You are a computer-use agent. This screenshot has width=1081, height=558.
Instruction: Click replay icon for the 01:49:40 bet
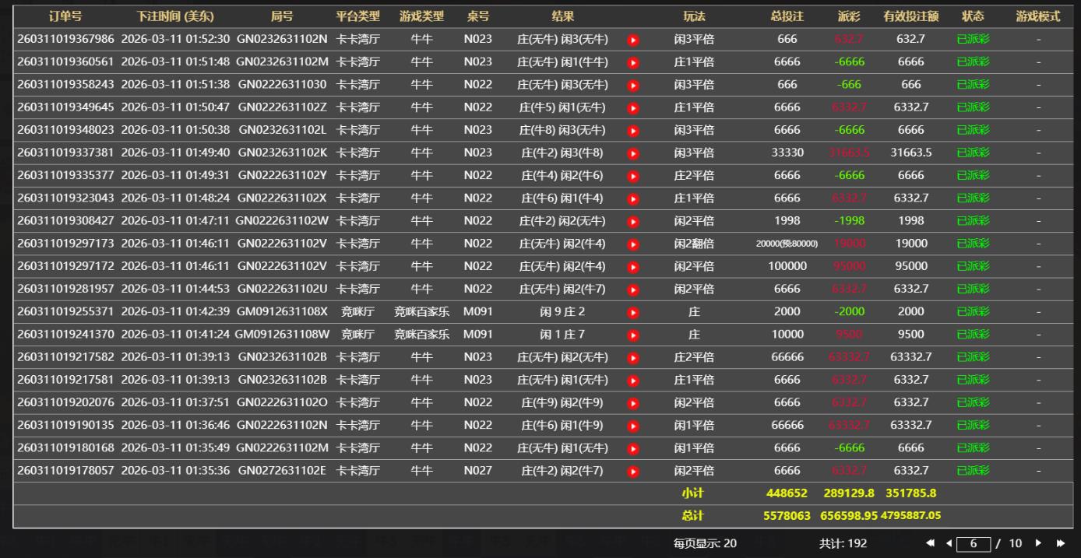pos(632,153)
